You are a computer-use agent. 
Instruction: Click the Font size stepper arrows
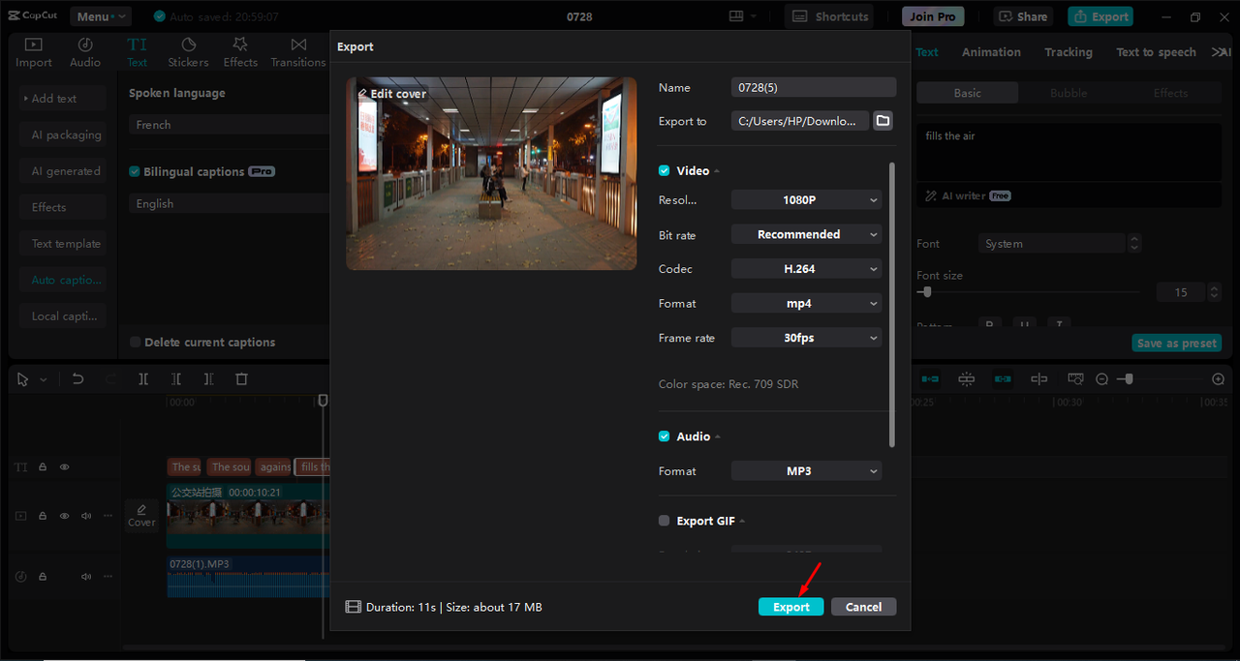(x=1214, y=292)
